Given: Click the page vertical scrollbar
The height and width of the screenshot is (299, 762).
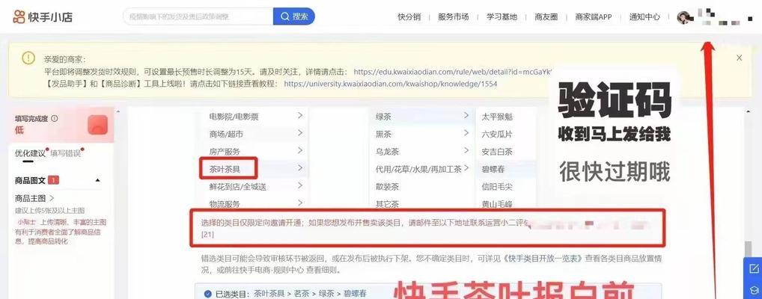Looking at the screenshot, I should pos(748,248).
